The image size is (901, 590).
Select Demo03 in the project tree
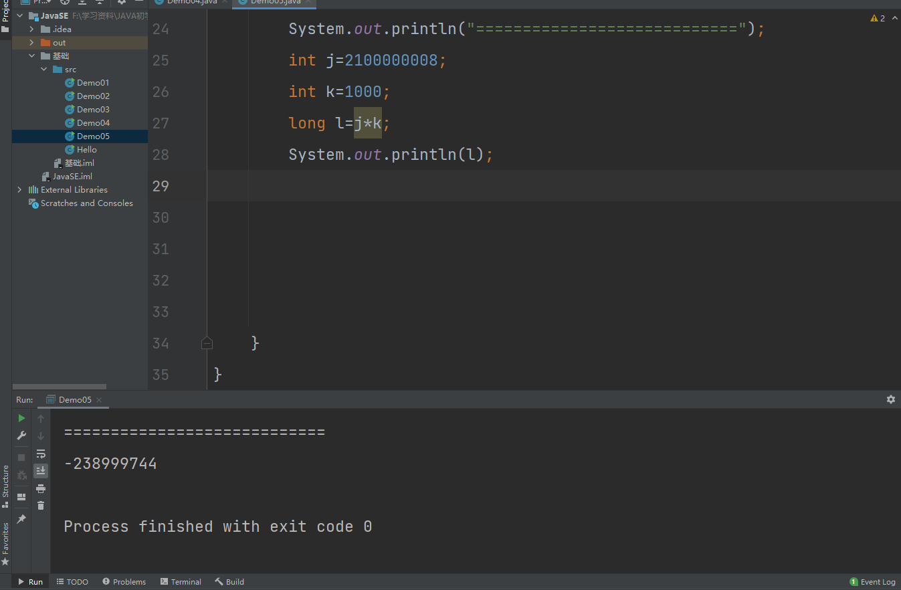coord(93,110)
